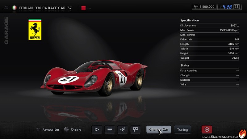Screen dimensions: 247x139
Task: Select the red colour swatch in header
Action: point(83,8)
